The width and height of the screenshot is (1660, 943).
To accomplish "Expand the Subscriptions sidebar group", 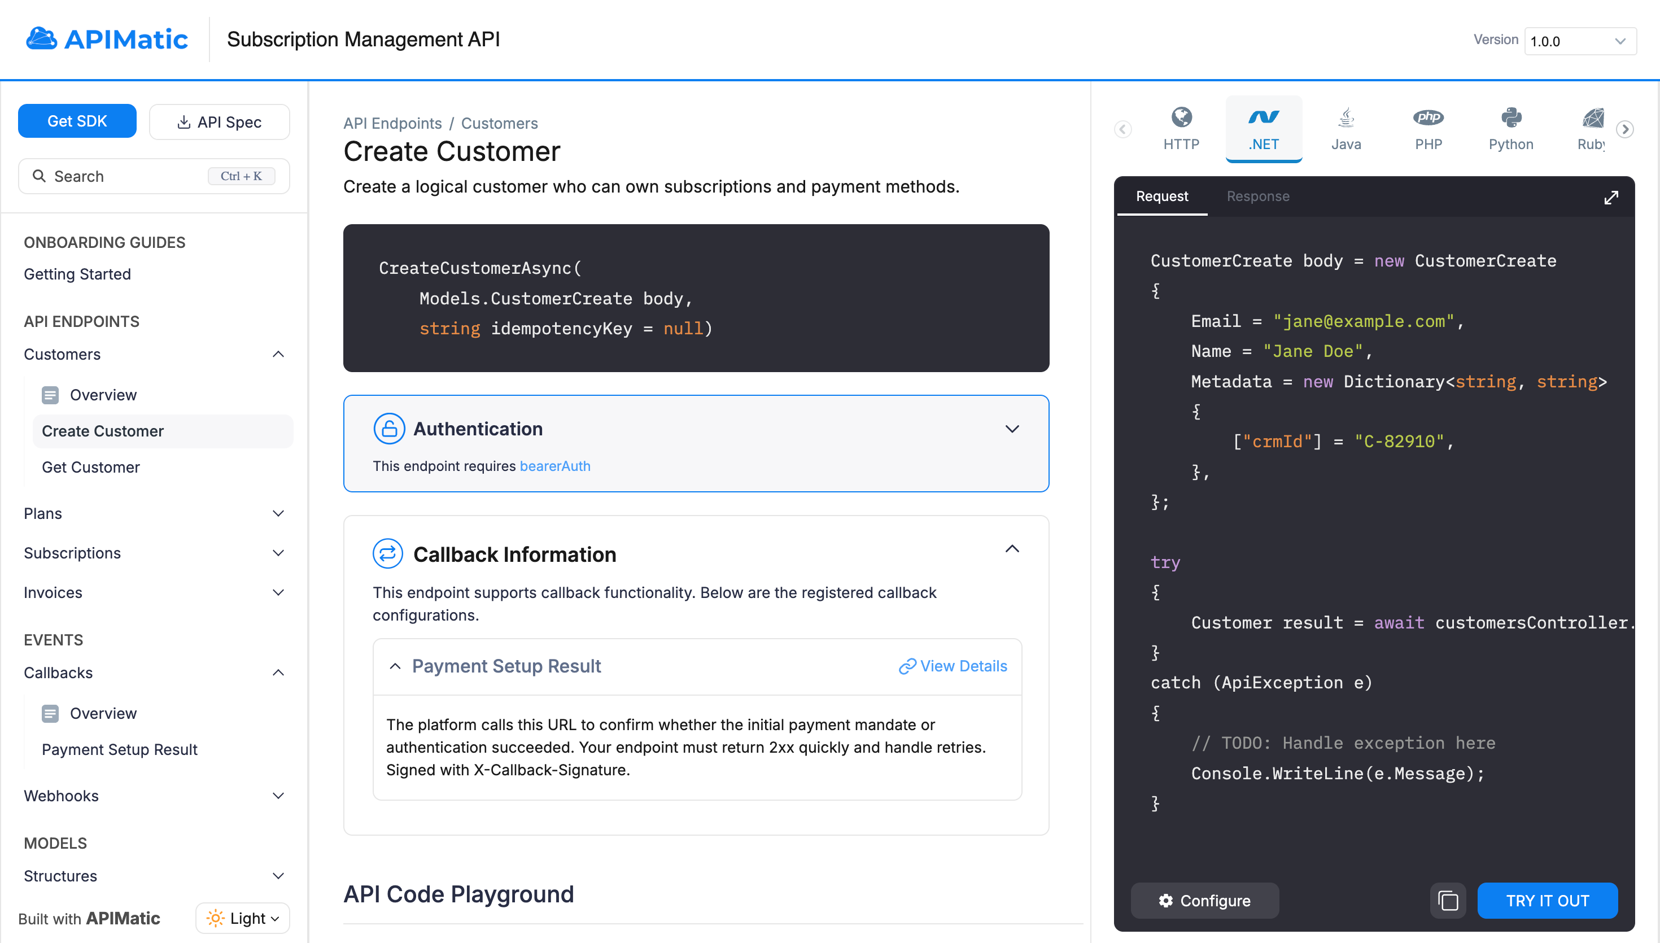I will click(278, 553).
